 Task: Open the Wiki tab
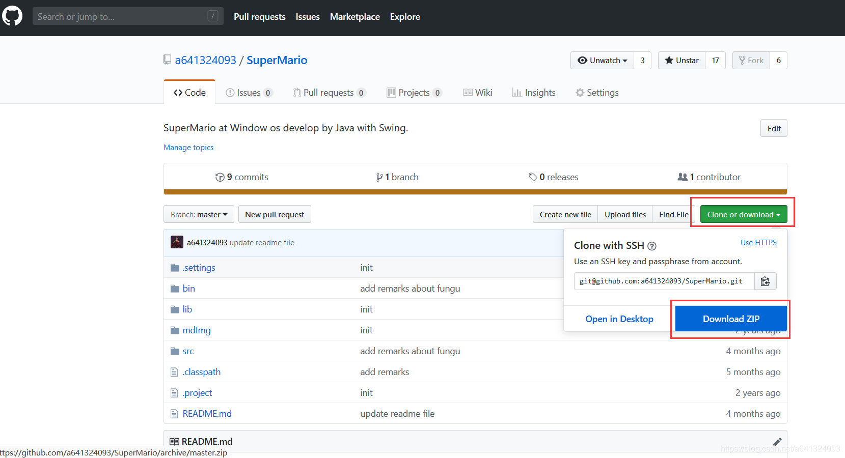(x=478, y=93)
